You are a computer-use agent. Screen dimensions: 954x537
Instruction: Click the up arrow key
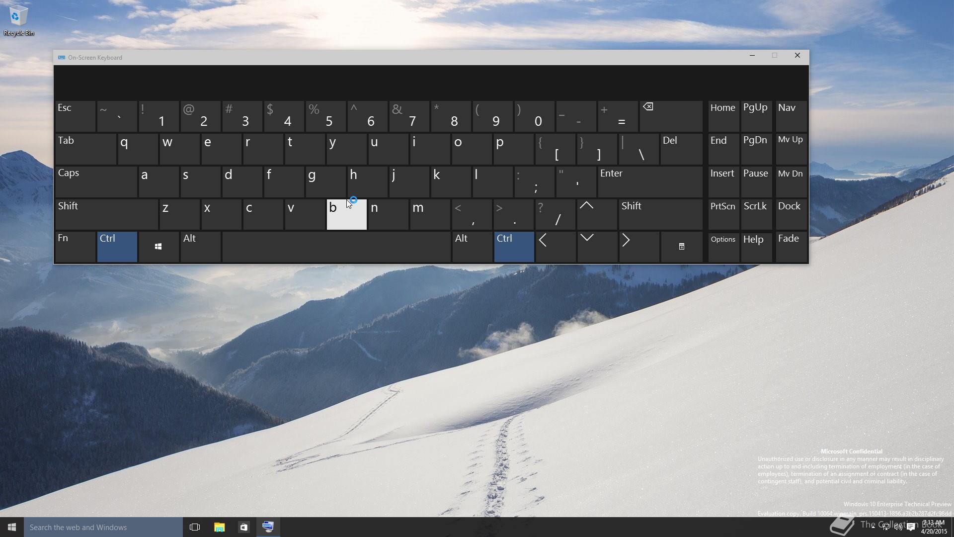597,214
